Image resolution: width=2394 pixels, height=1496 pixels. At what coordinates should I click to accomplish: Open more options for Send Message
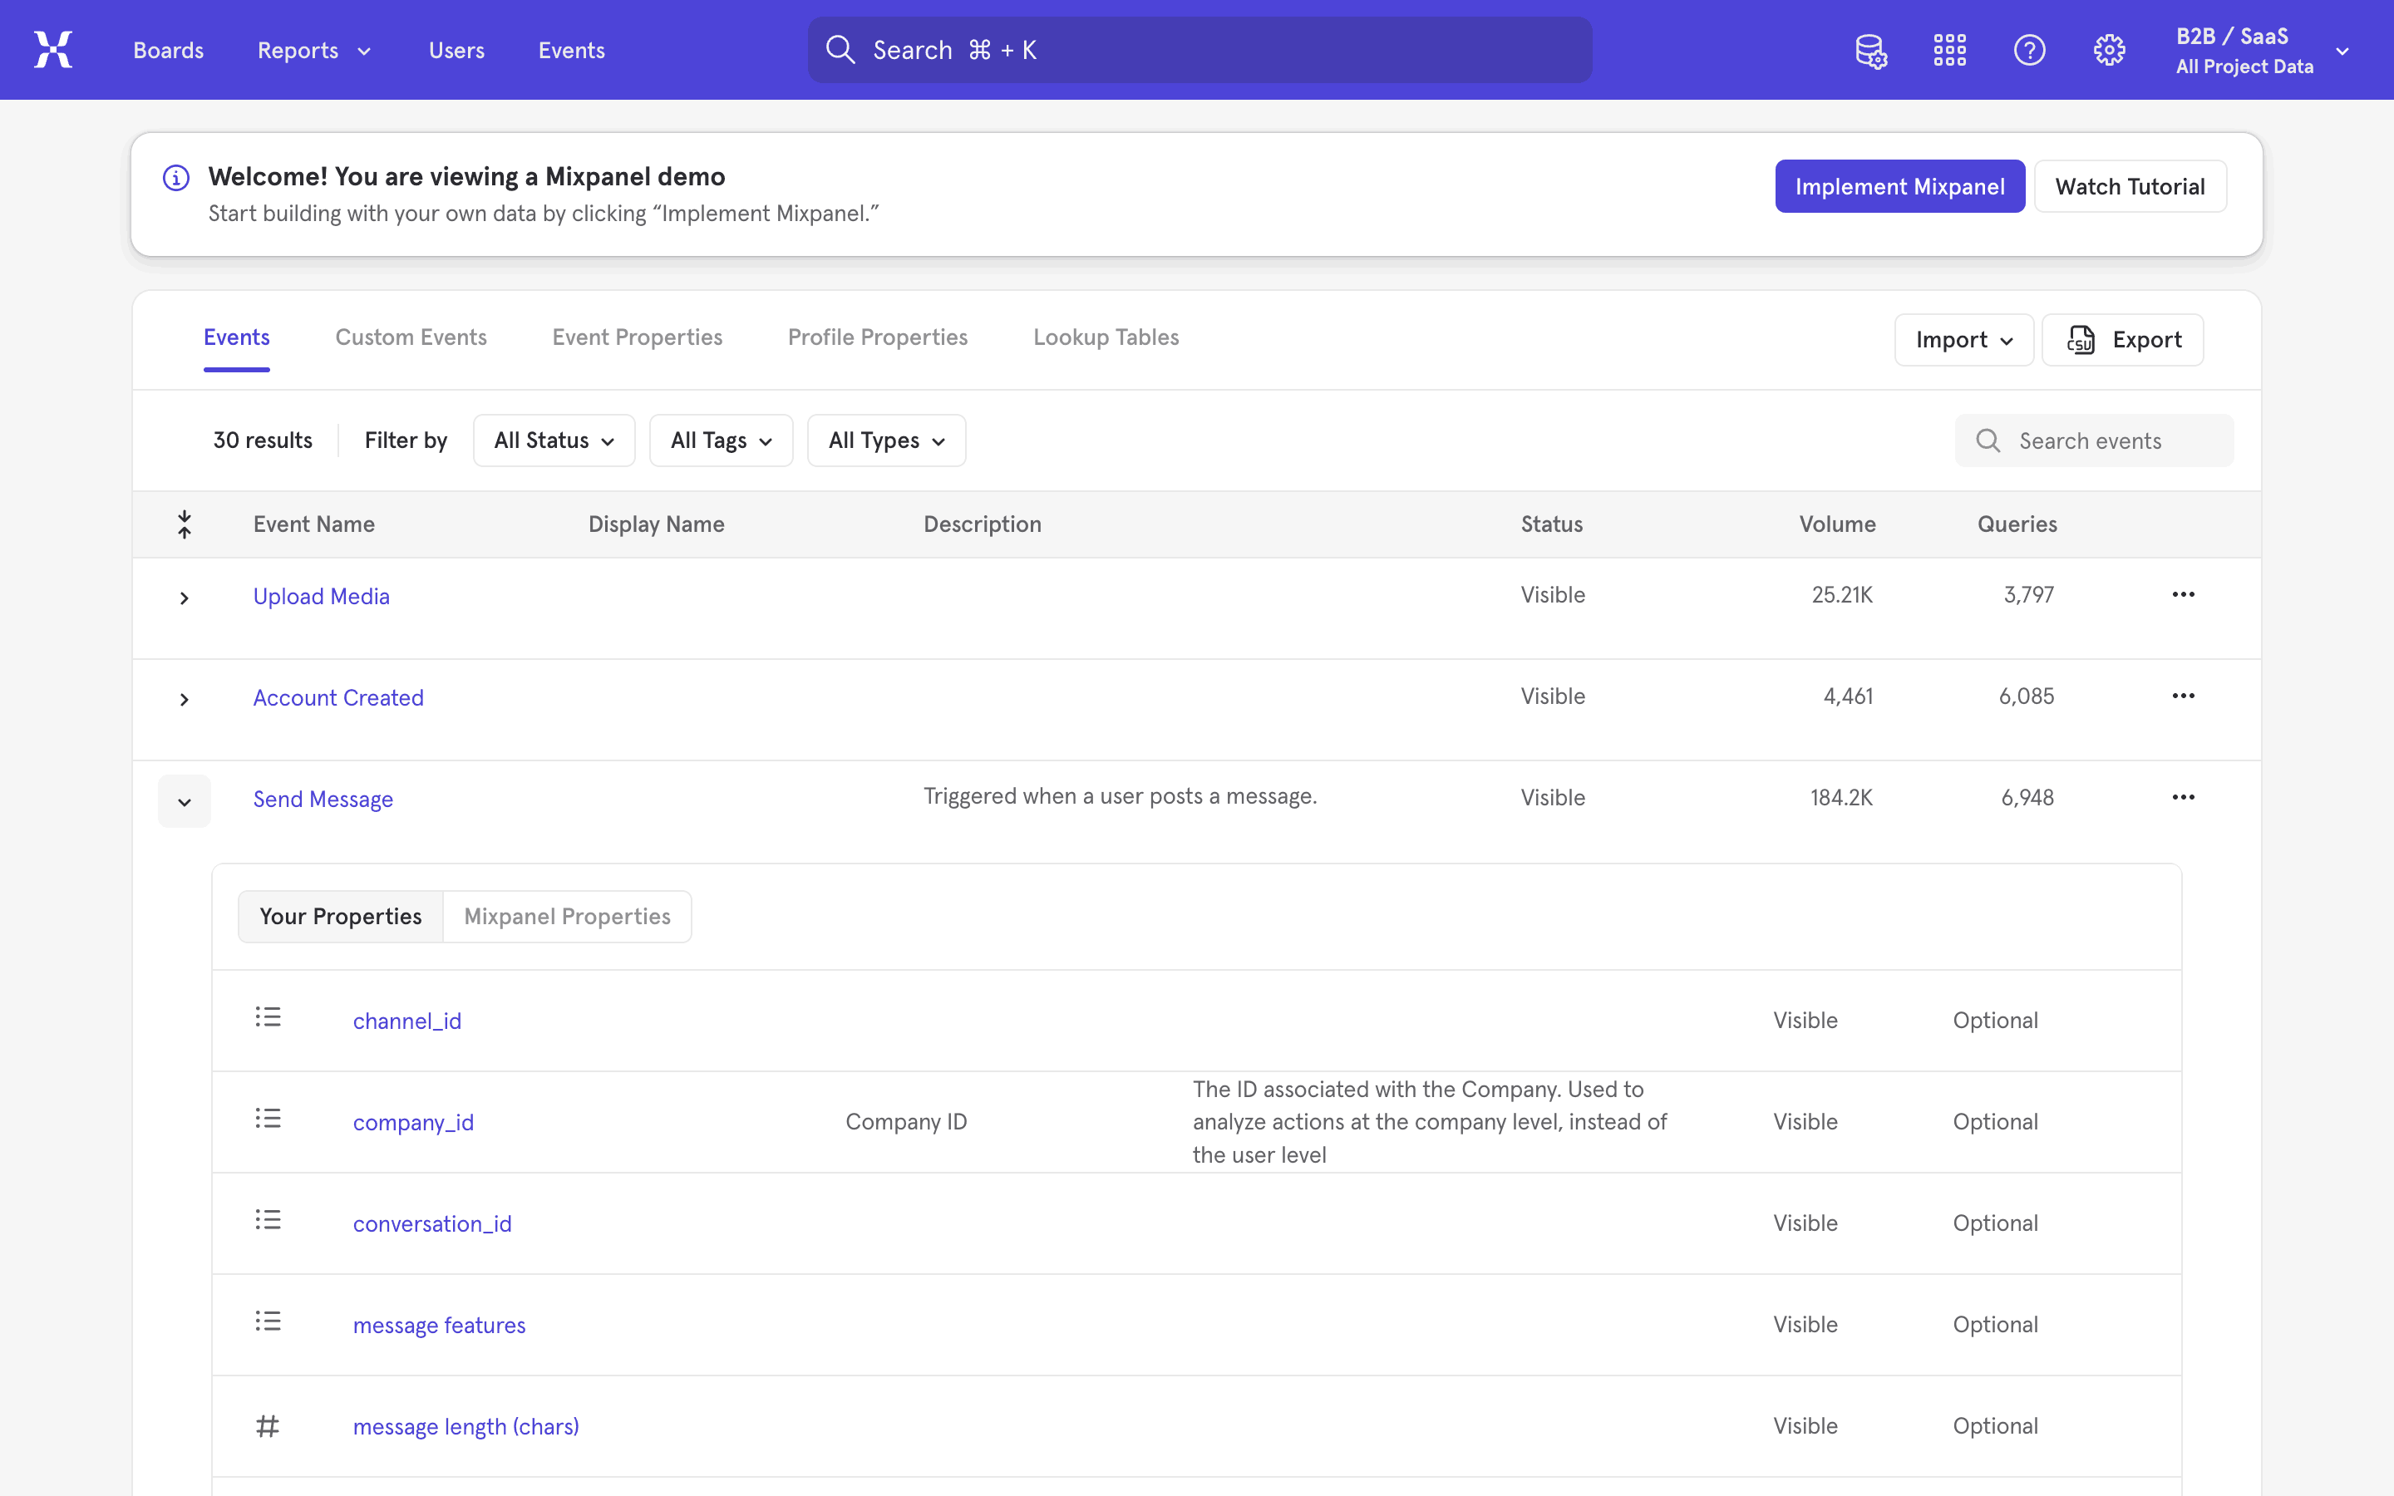click(x=2184, y=798)
